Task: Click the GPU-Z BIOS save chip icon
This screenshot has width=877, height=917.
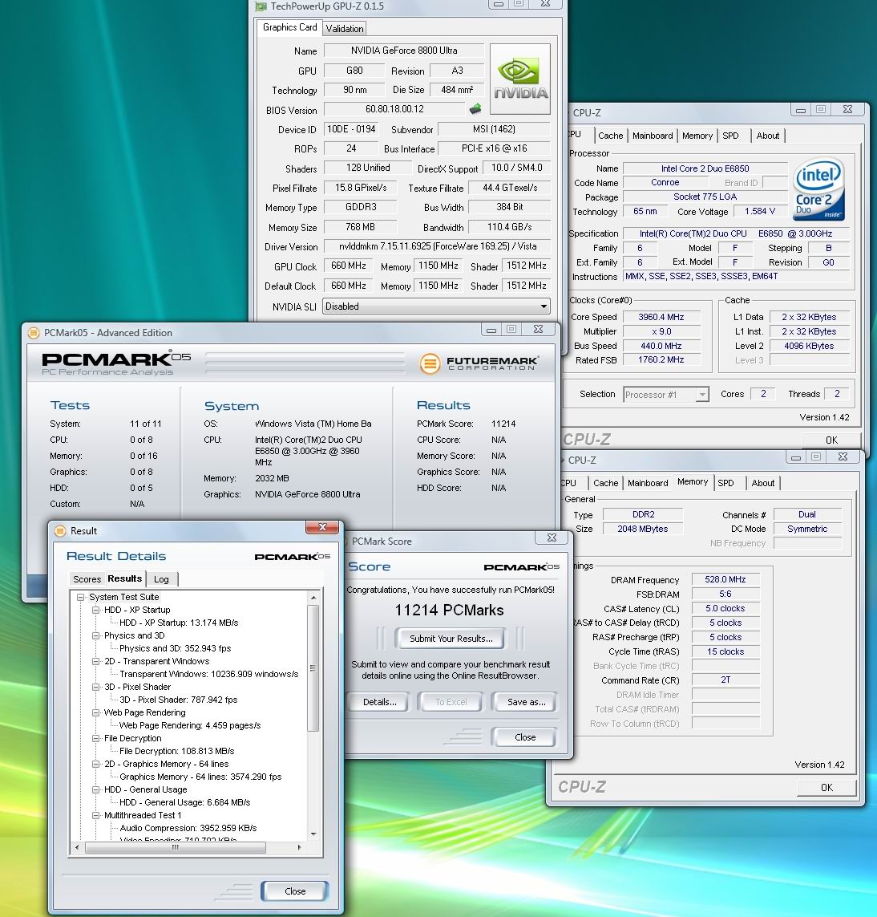Action: (475, 109)
